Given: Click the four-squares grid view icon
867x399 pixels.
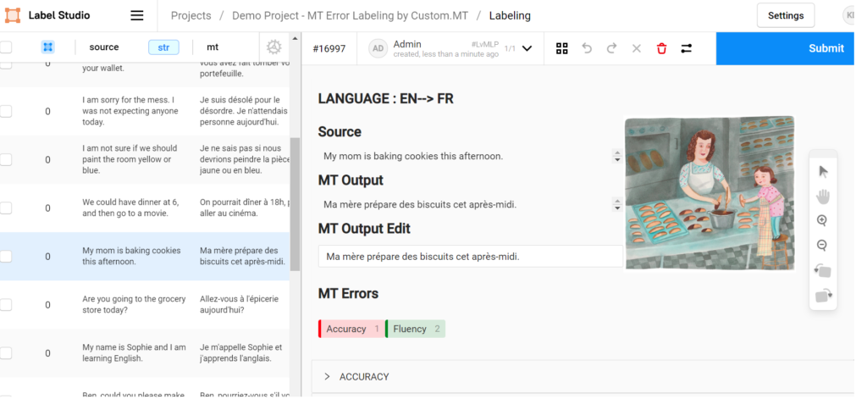Looking at the screenshot, I should [561, 48].
